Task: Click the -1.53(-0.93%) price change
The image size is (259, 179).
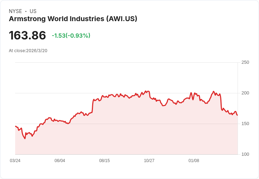Action: point(71,36)
